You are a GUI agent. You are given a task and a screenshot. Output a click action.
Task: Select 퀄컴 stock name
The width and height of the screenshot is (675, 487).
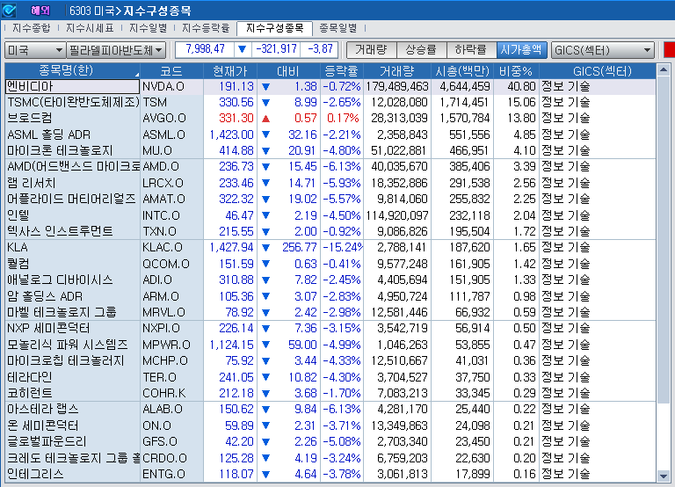coord(18,264)
